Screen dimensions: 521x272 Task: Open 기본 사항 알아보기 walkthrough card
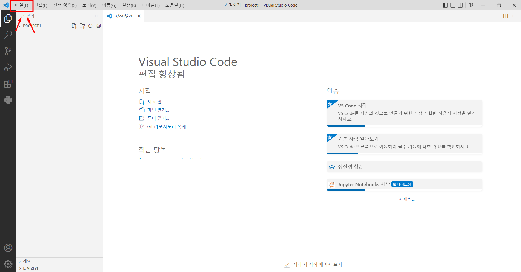click(404, 144)
